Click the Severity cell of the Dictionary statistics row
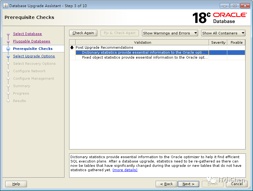 click(218, 52)
